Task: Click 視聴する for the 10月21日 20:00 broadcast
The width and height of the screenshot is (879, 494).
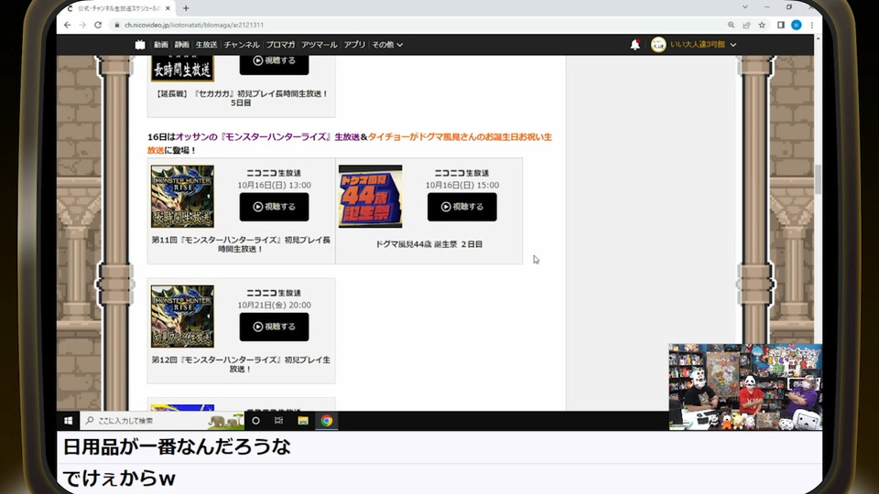Action: 274,327
